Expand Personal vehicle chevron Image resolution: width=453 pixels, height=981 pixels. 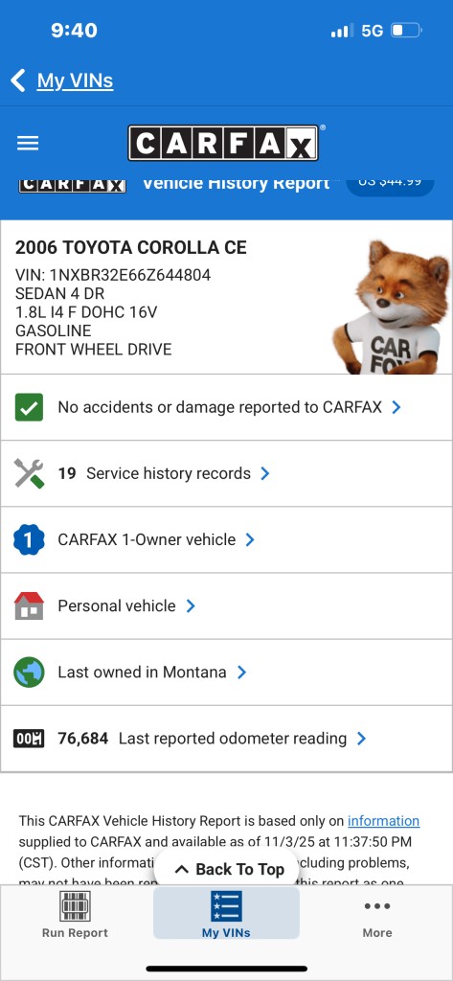[191, 606]
